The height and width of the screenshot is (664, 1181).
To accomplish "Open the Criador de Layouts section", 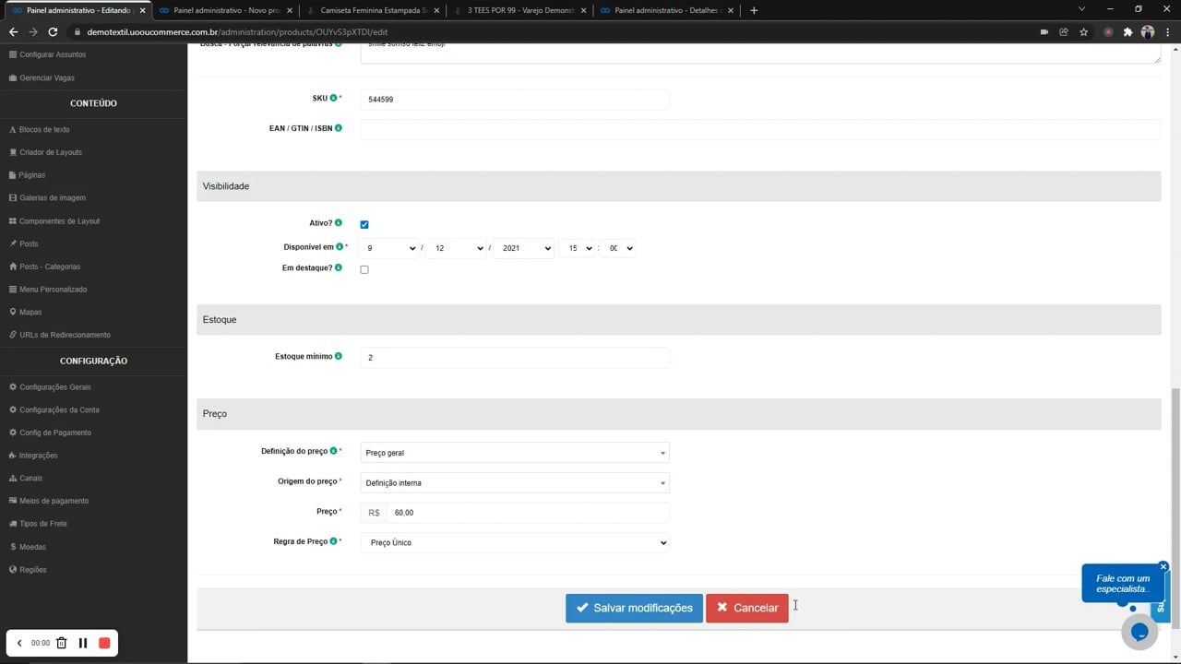I will pyautogui.click(x=50, y=151).
